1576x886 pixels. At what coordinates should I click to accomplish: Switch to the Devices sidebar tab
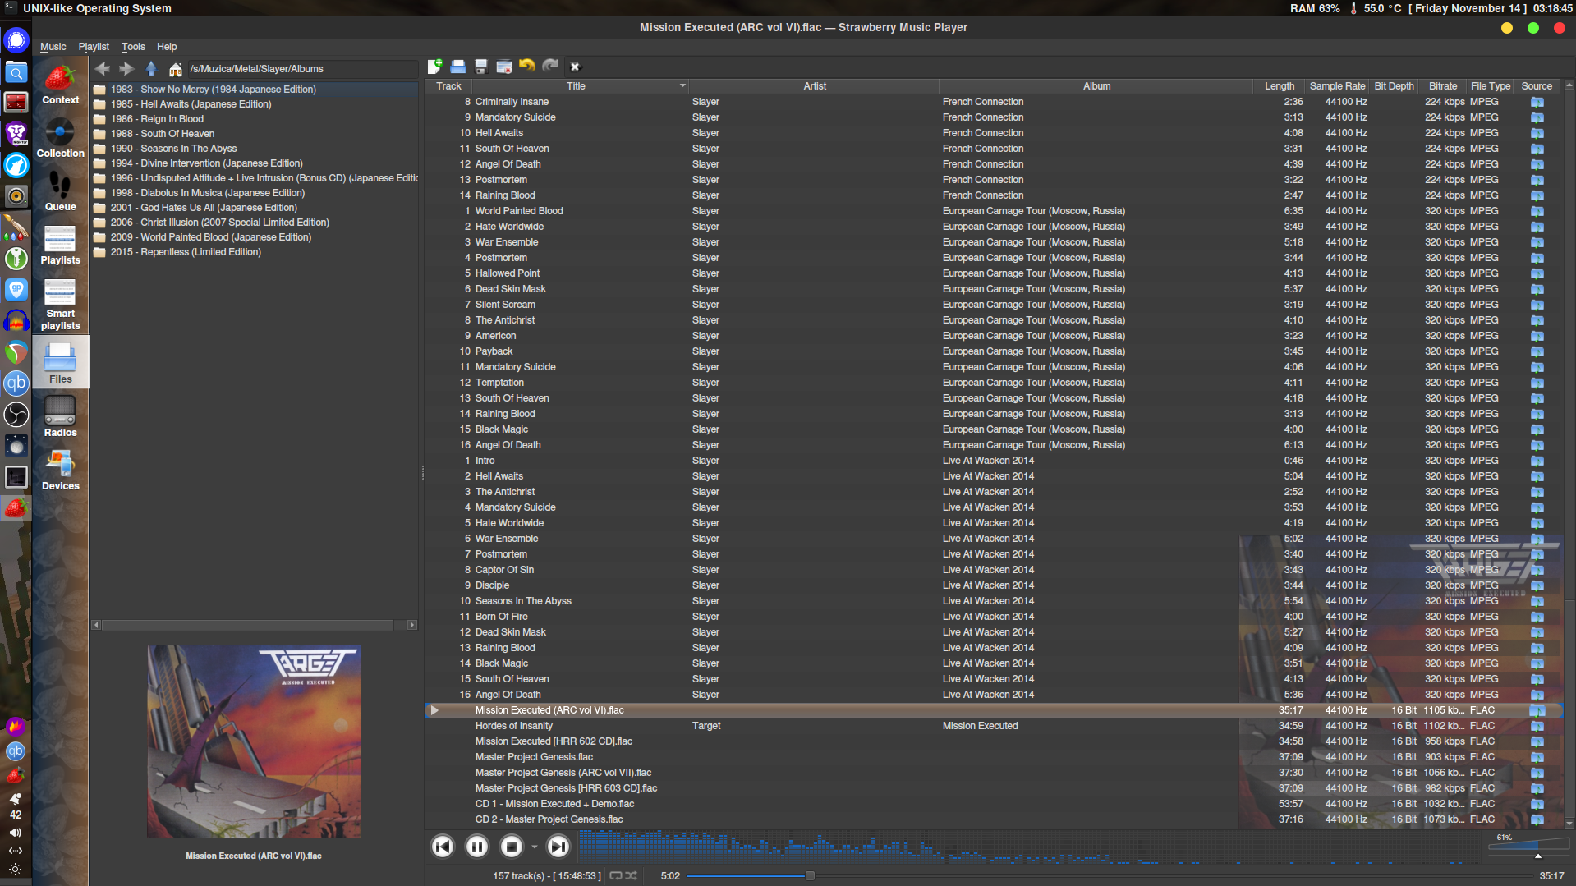(x=61, y=471)
